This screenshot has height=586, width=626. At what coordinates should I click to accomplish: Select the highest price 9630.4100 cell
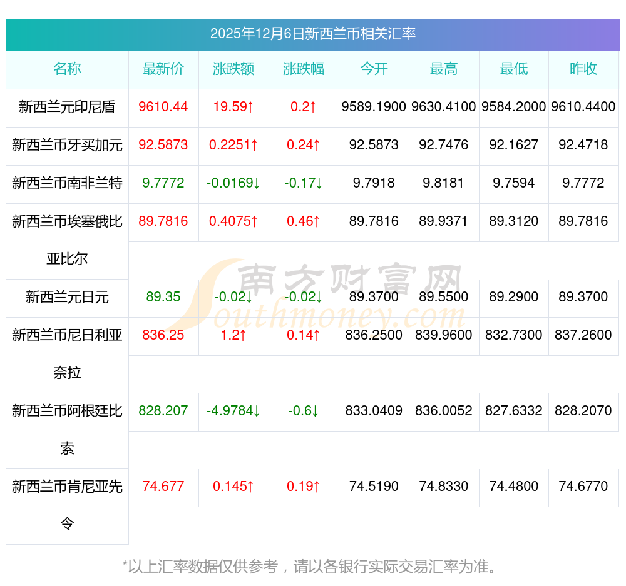tap(444, 107)
